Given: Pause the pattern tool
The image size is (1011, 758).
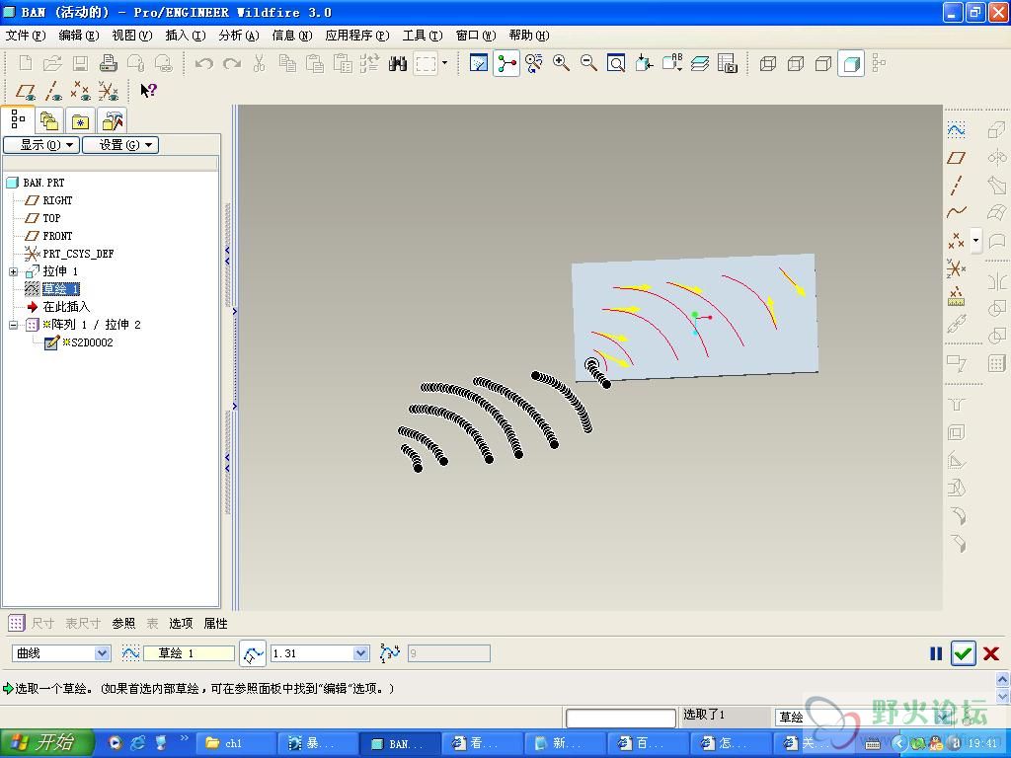Looking at the screenshot, I should tap(936, 653).
